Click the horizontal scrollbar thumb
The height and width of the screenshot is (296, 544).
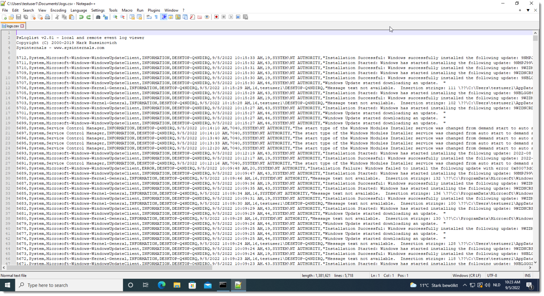point(109,268)
